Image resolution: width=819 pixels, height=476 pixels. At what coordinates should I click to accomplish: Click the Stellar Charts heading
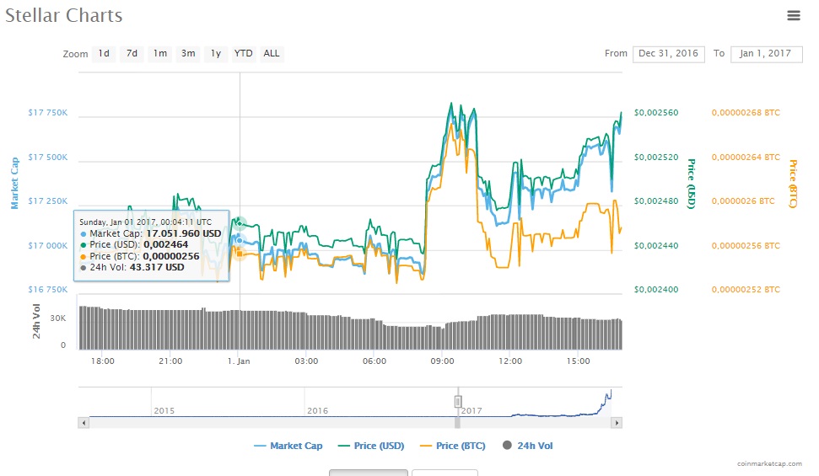tap(64, 16)
